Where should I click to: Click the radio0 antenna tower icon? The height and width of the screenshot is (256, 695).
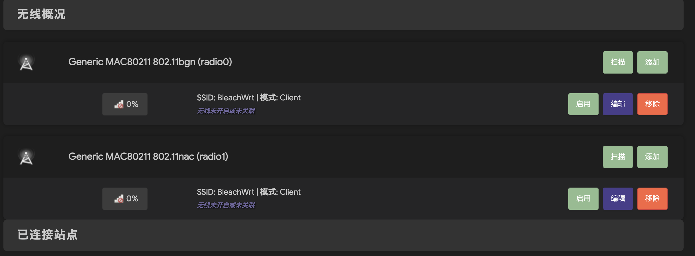click(x=26, y=62)
